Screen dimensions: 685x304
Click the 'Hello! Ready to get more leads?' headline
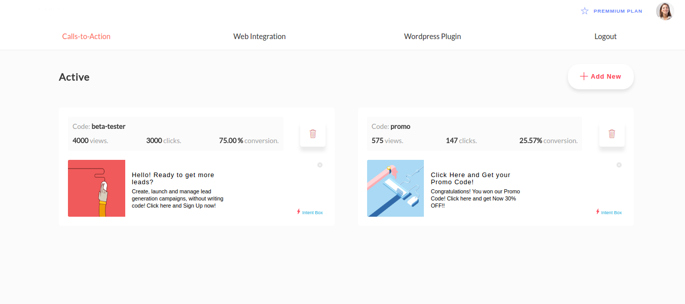pyautogui.click(x=173, y=178)
